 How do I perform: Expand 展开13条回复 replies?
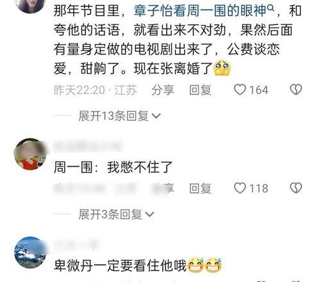click(x=119, y=116)
